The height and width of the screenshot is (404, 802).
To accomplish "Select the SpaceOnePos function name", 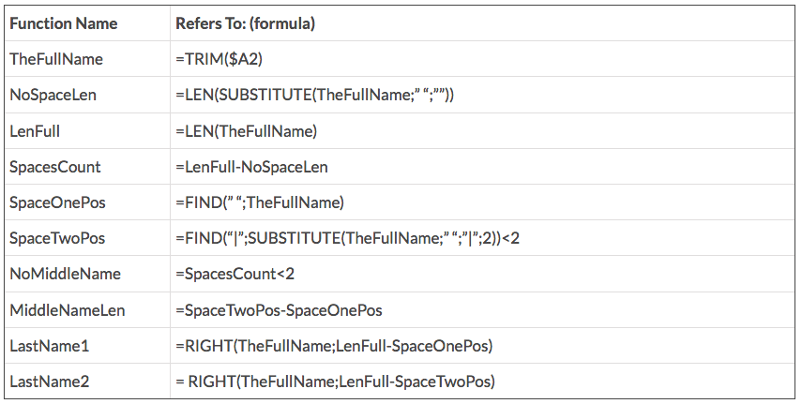I will 56,202.
